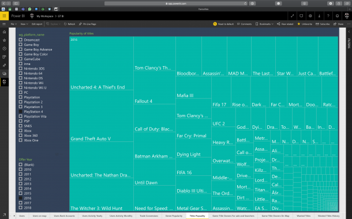
Task: Click Pin Live Page pin icon
Action: tap(80, 24)
